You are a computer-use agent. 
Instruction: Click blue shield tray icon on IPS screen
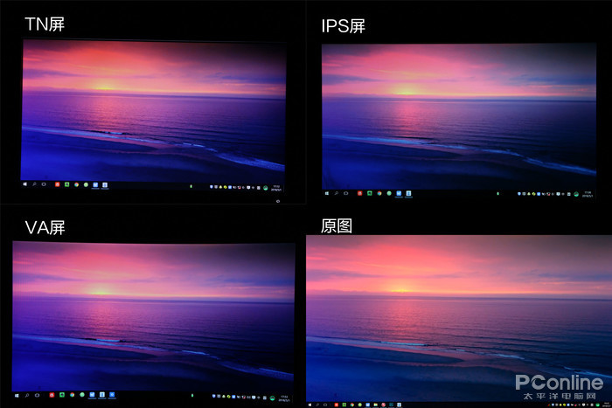[519, 193]
